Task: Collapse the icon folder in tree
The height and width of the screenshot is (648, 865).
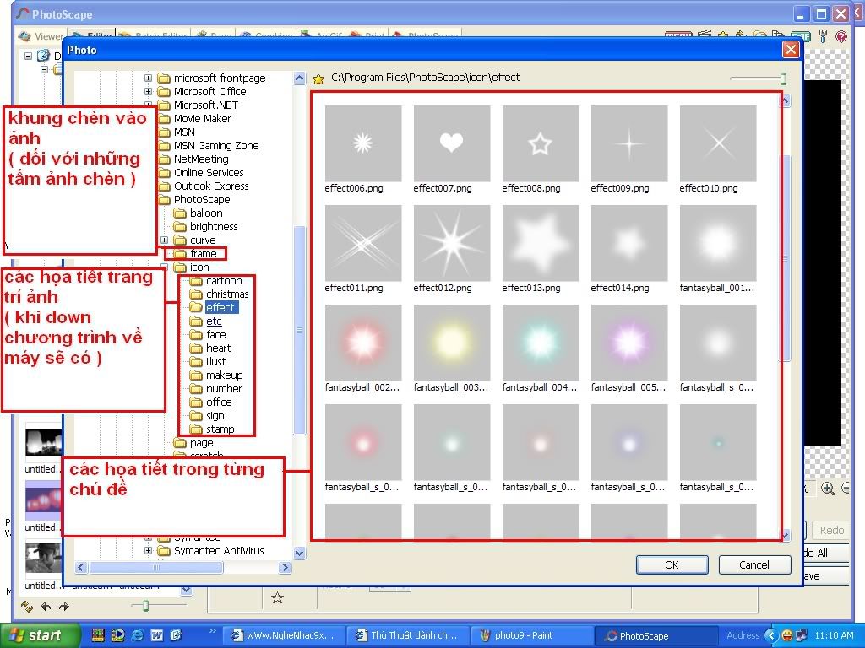Action: click(x=165, y=267)
